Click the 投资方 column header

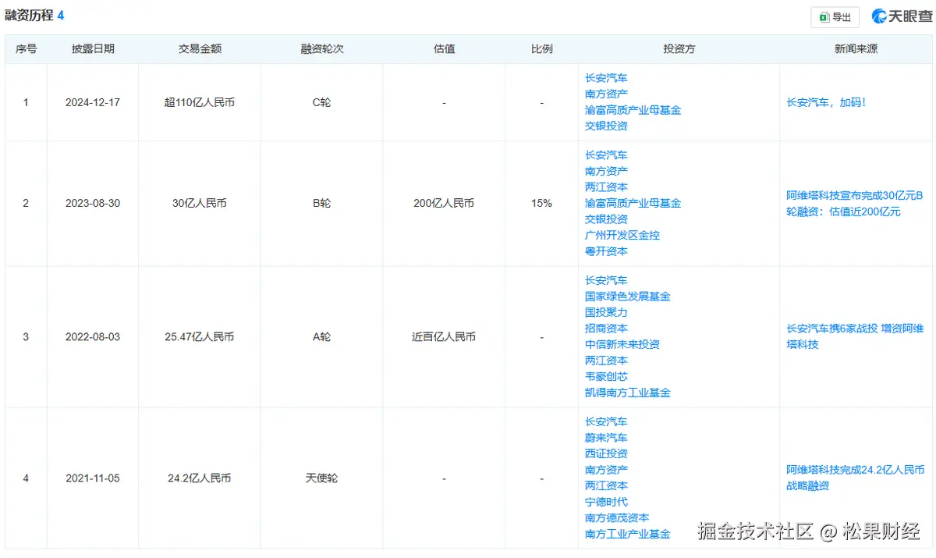[x=679, y=48]
